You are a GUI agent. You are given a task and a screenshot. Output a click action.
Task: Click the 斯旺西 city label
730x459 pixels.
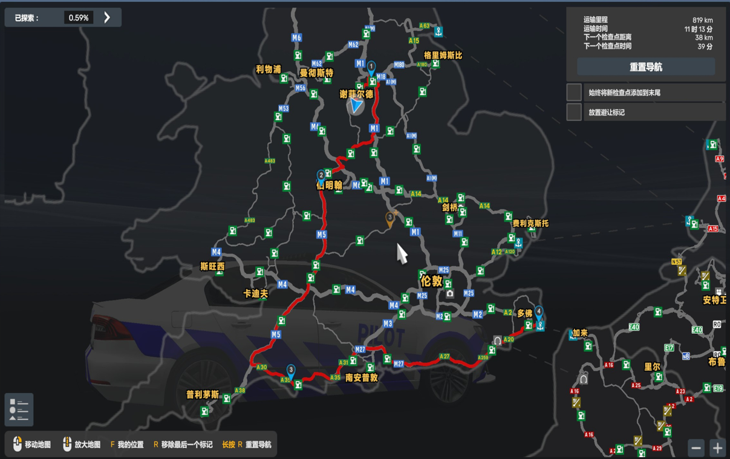tap(212, 266)
